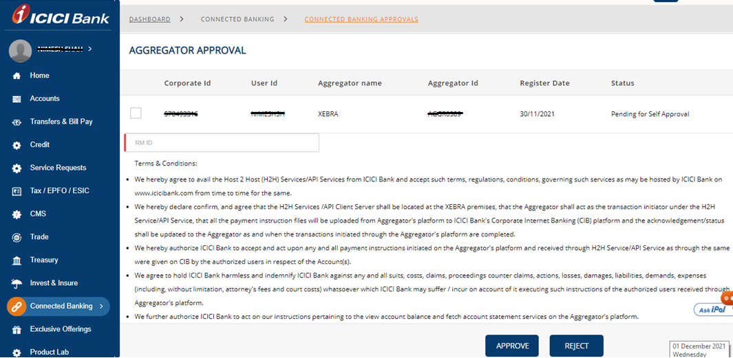Screen dimensions: 733x358
Task: Click the Invest & Insure umbrella icon
Action: click(x=17, y=283)
